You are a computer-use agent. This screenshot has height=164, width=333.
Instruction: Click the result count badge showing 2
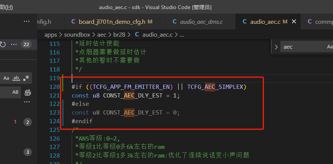28,122
